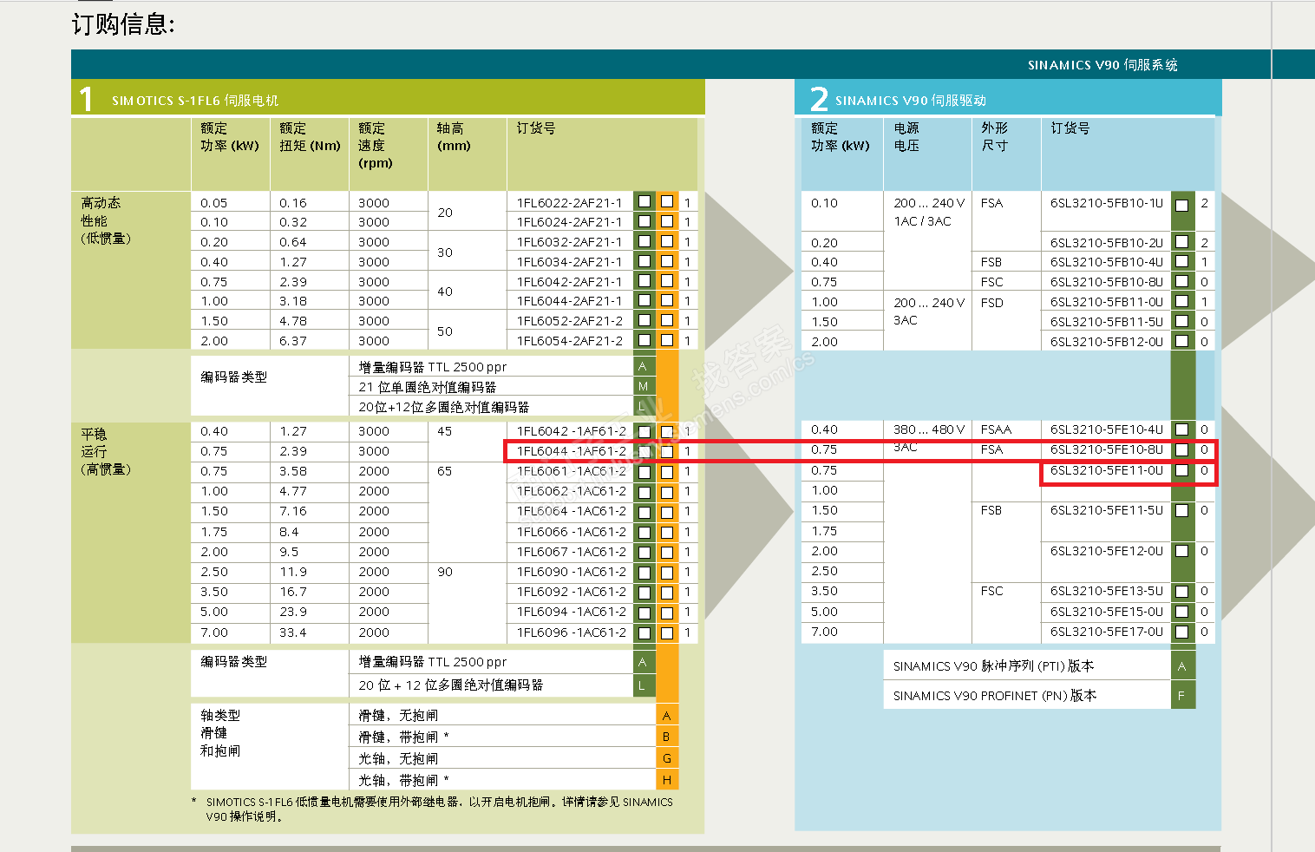Select drive order number 6SL3210-5FE12-0U

coord(1107,551)
